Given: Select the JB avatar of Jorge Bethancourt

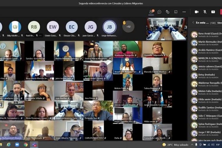Looking at the screenshot, I should click(110, 27).
